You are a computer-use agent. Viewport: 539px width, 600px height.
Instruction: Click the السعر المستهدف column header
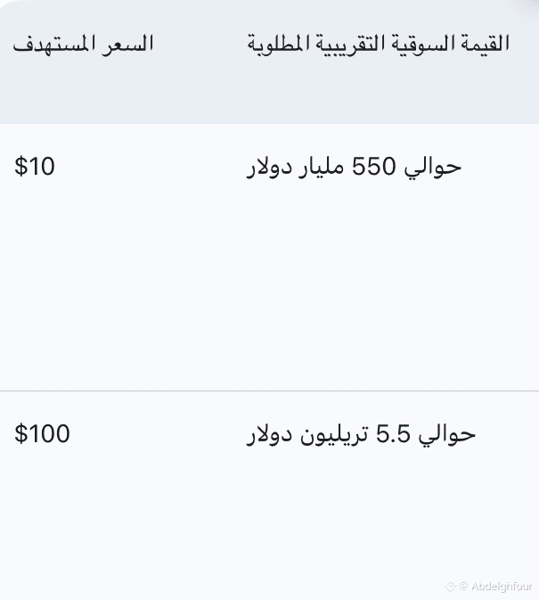click(x=83, y=44)
